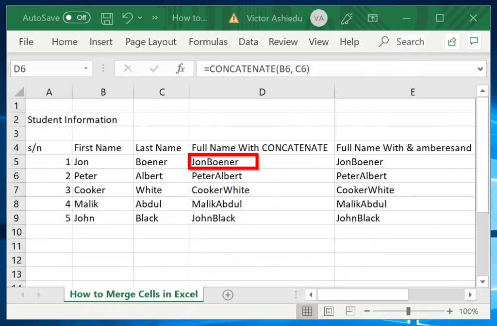The width and height of the screenshot is (497, 326).
Task: Open the Name Box dropdown
Action: click(87, 69)
